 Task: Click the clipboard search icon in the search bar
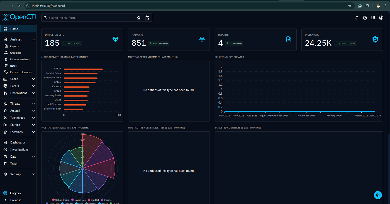tap(147, 18)
